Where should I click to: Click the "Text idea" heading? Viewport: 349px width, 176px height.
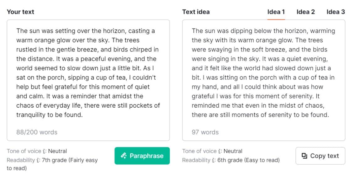click(196, 12)
